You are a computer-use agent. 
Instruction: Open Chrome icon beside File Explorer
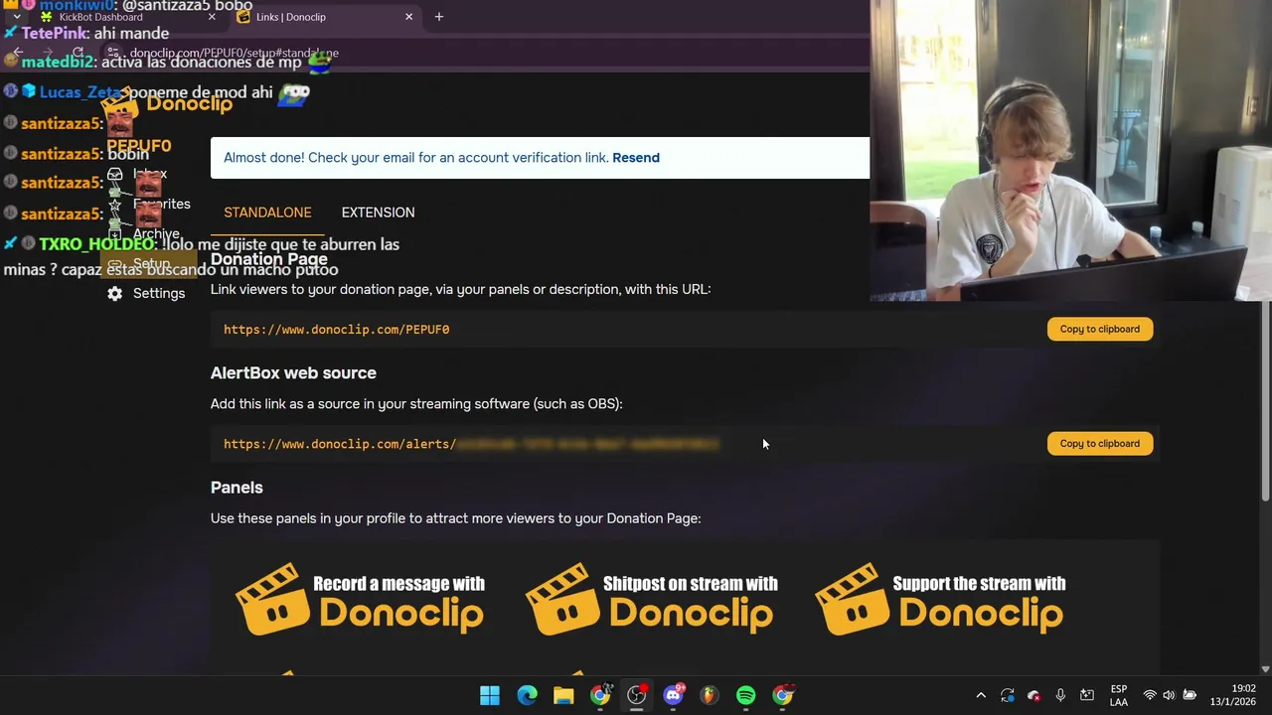600,695
